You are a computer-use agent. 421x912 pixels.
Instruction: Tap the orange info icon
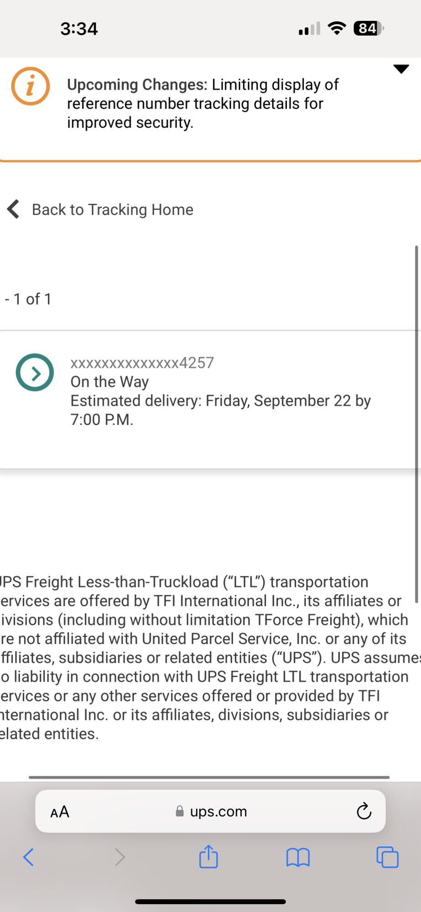31,86
